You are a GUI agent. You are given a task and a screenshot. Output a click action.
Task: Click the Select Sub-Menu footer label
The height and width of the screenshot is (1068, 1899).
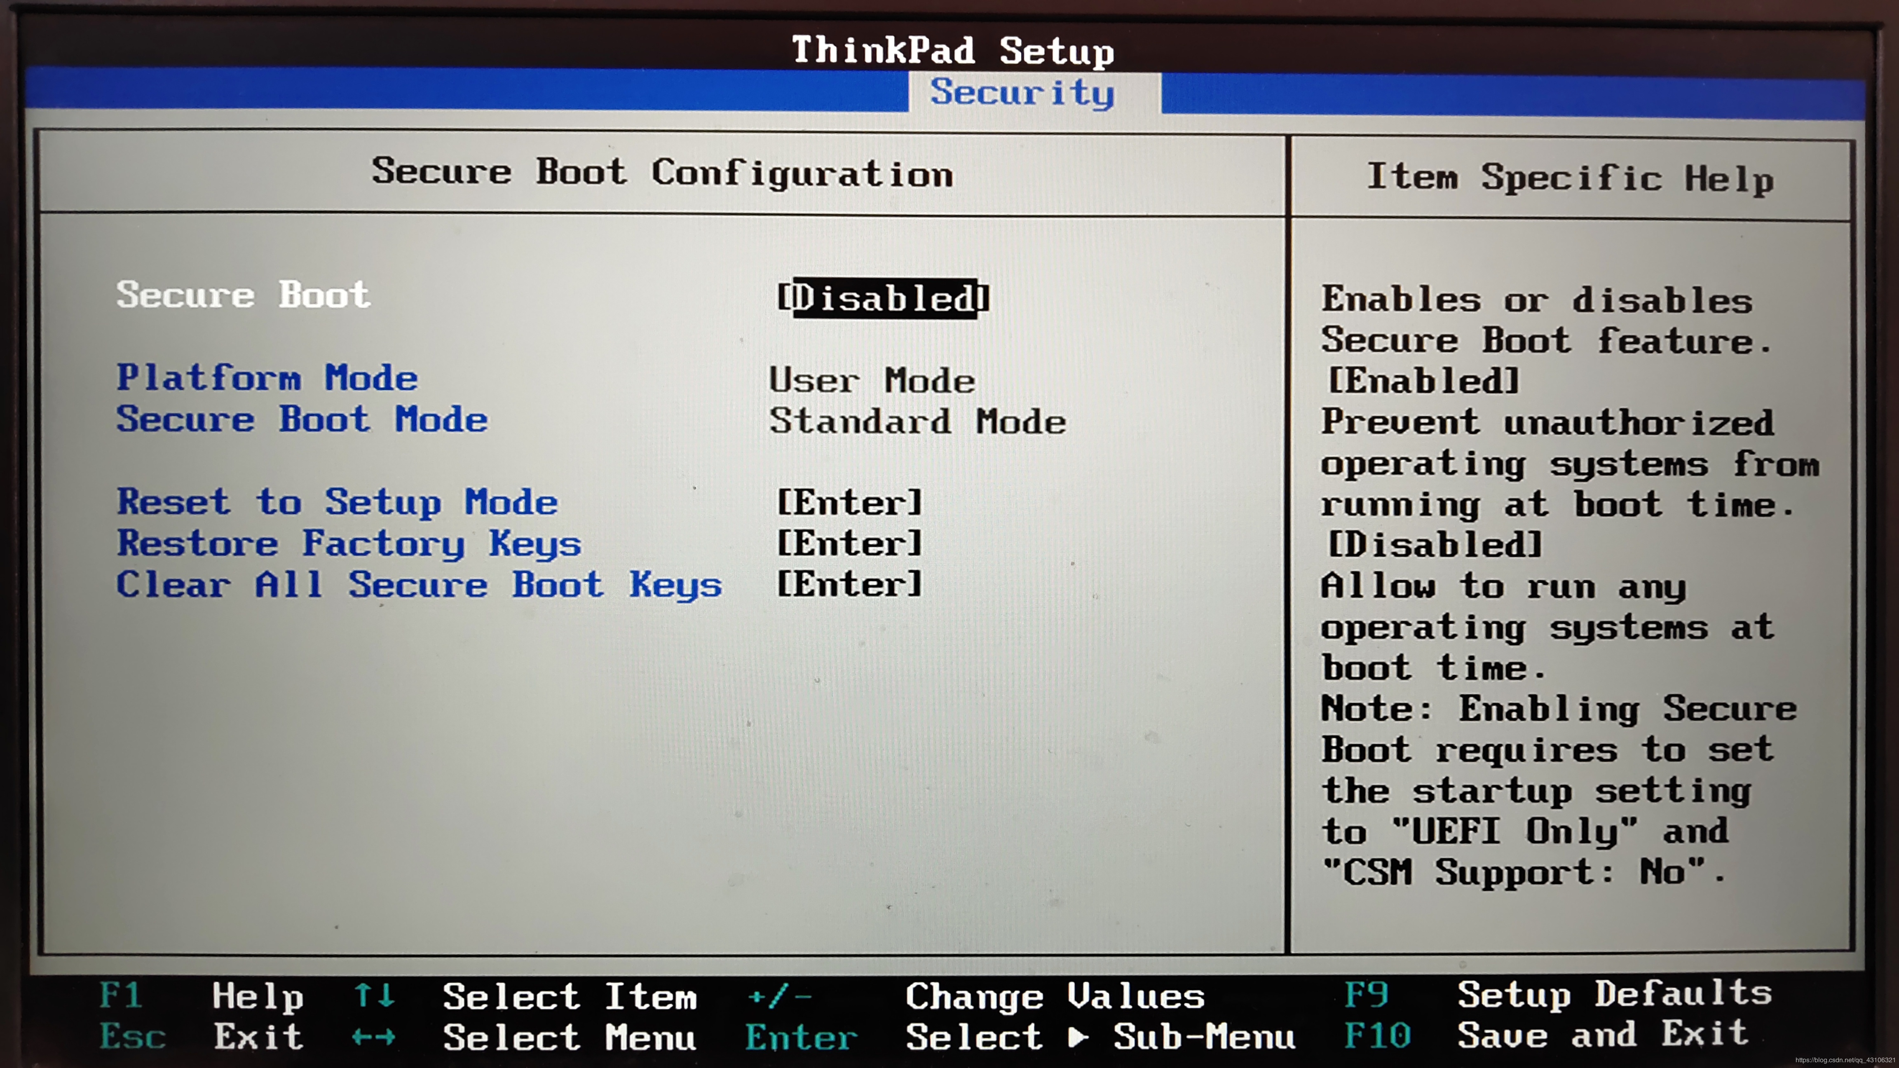pos(1101,1037)
